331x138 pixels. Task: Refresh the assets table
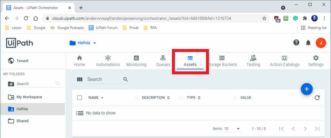317,98
